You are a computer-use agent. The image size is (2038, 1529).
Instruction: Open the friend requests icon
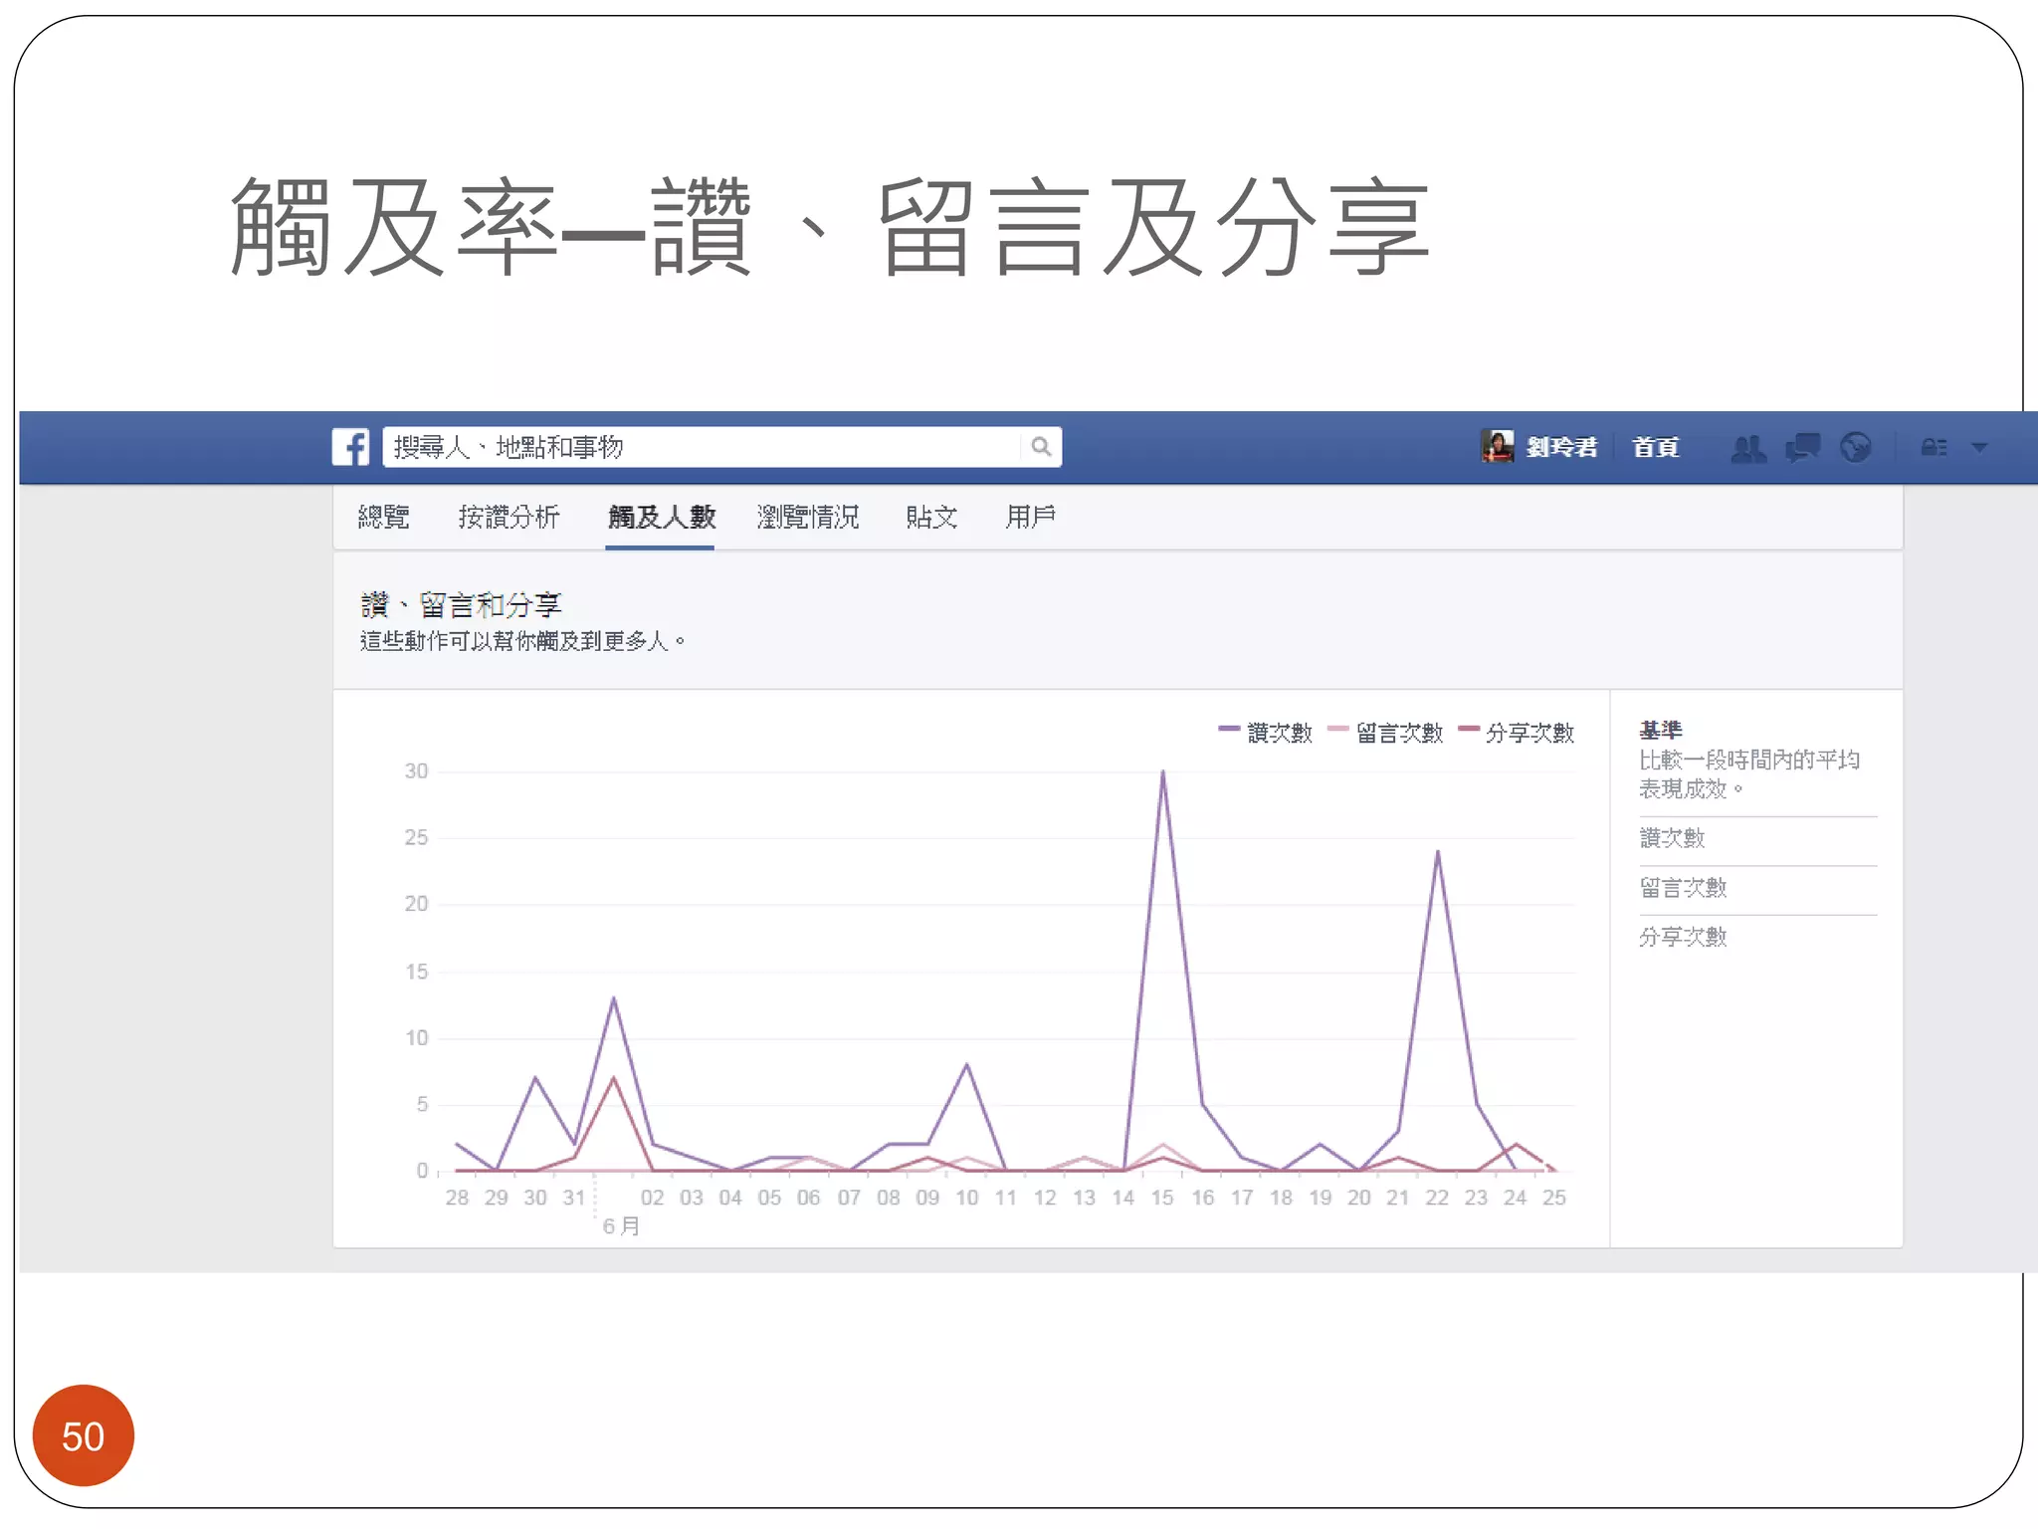pyautogui.click(x=1748, y=448)
